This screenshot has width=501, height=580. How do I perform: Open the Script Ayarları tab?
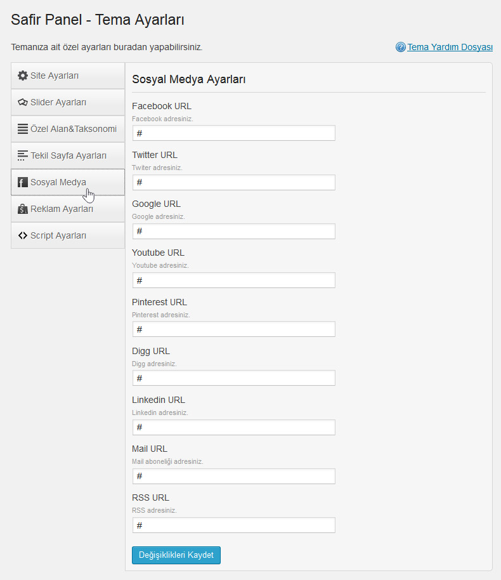tap(68, 235)
